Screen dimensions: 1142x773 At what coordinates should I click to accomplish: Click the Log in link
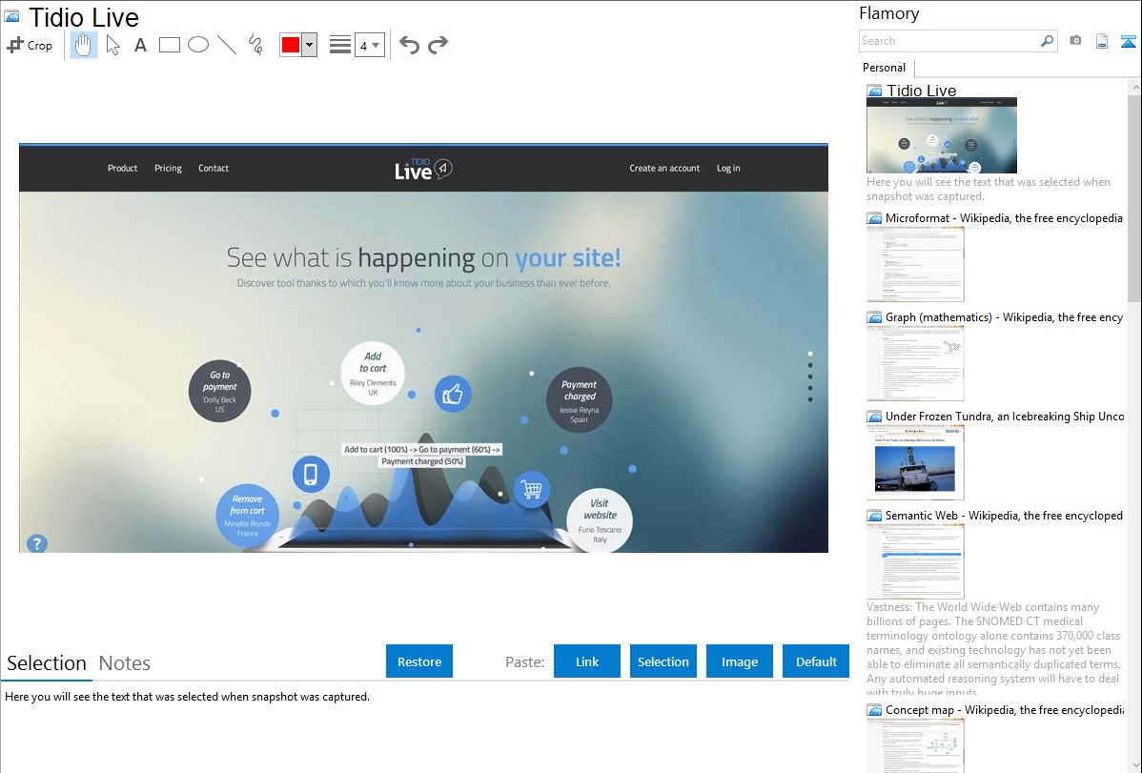[728, 169]
